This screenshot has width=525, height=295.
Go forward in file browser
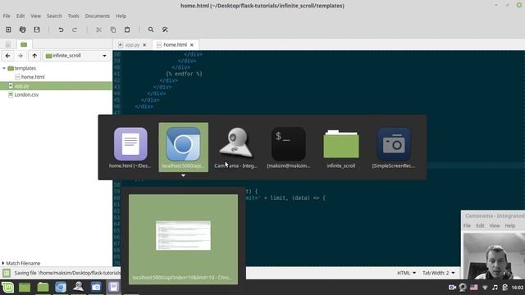[x=21, y=56]
